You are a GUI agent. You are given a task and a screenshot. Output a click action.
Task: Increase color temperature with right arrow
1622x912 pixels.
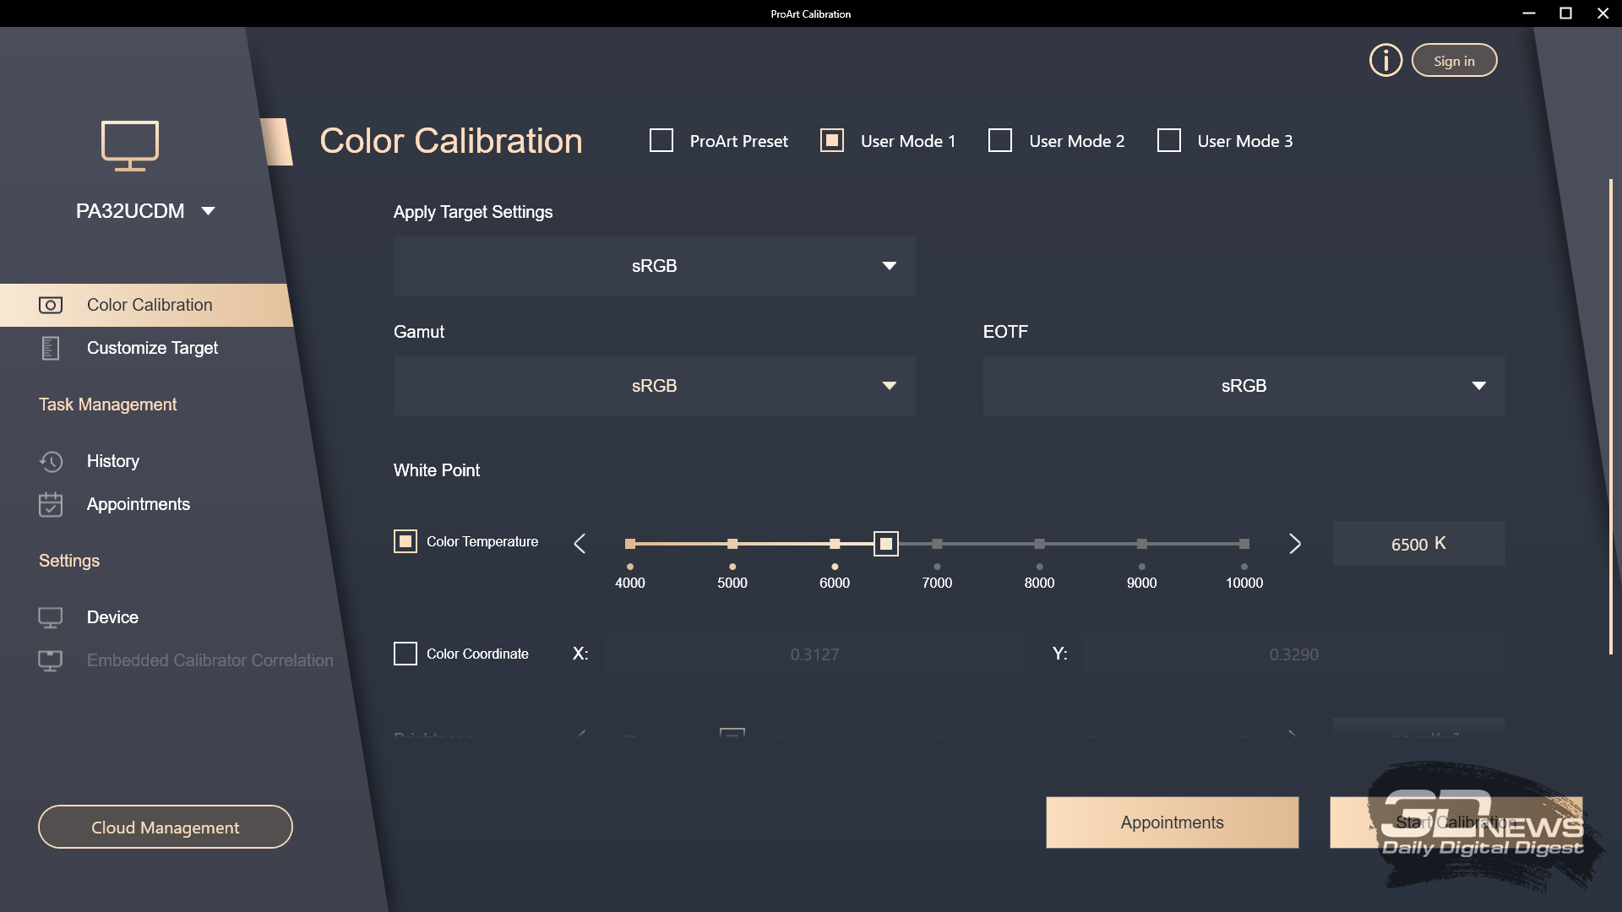1295,544
